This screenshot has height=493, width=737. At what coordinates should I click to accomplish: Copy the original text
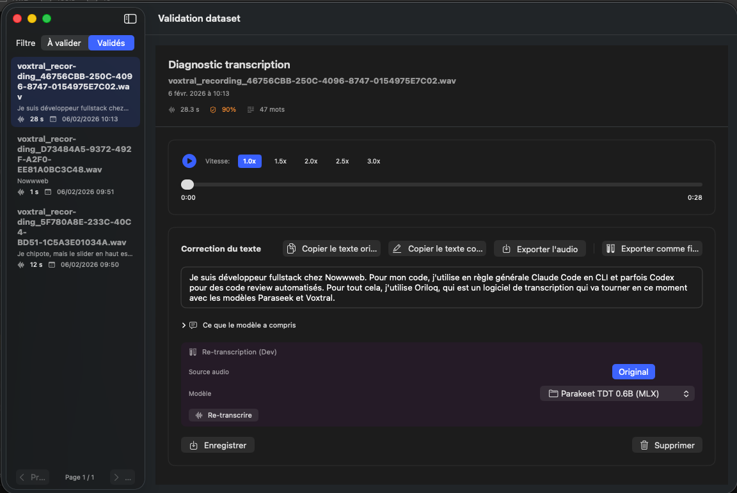[x=332, y=248]
